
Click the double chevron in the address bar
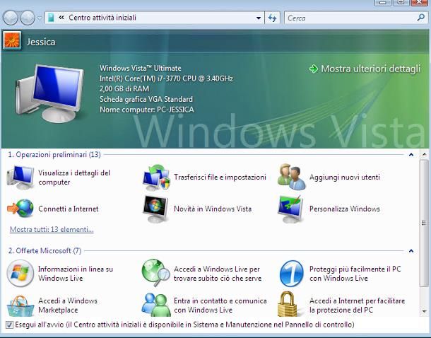point(61,18)
